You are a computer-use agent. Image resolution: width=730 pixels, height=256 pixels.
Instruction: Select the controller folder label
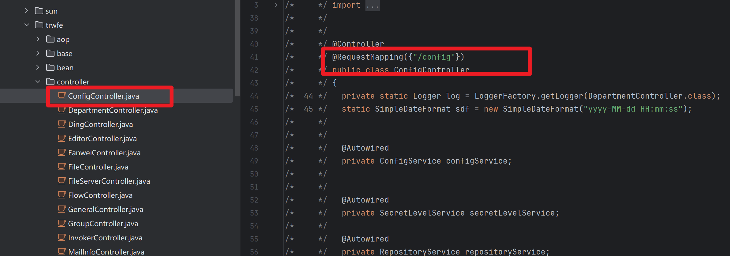click(73, 82)
